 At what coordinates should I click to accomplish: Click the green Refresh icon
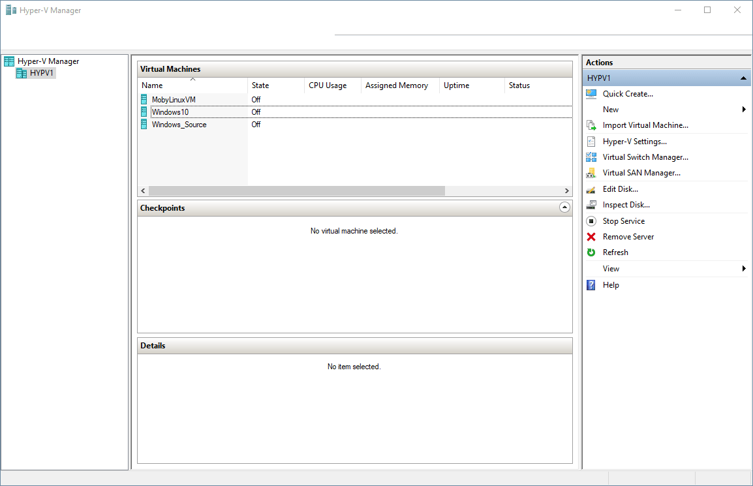coord(591,252)
